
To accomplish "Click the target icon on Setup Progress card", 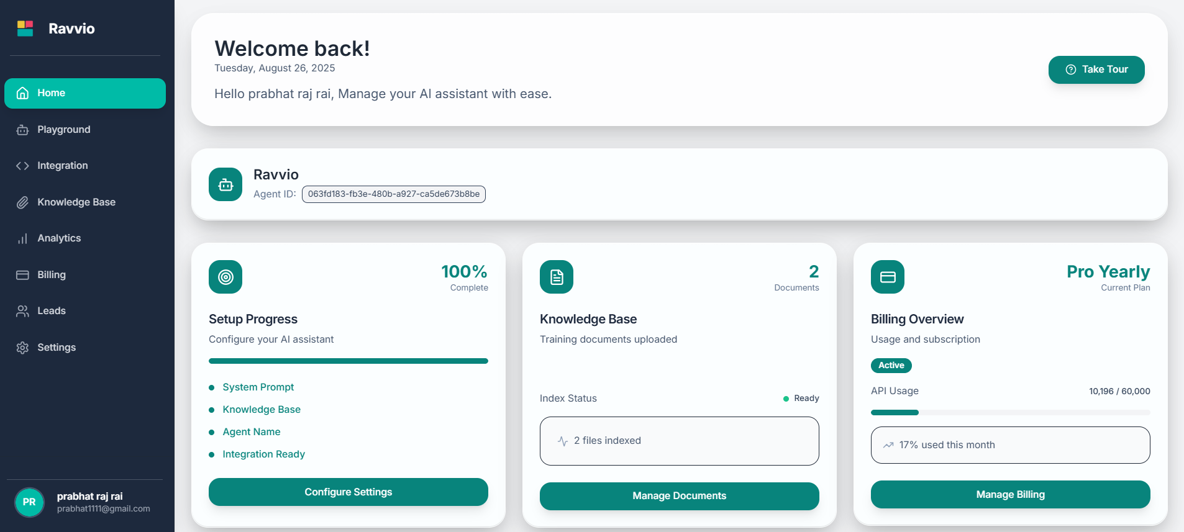I will (225, 277).
